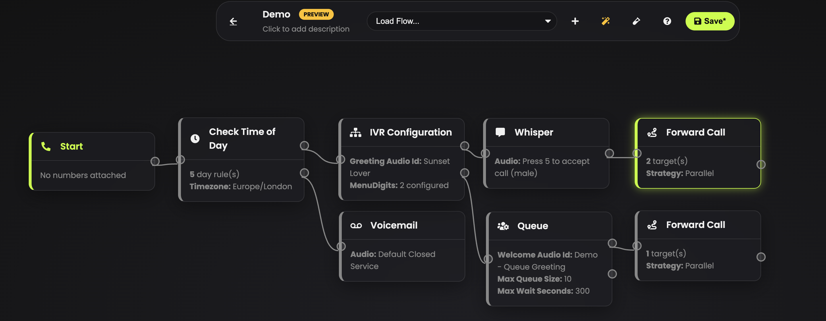
Task: Open the help question mark icon
Action: [x=667, y=21]
